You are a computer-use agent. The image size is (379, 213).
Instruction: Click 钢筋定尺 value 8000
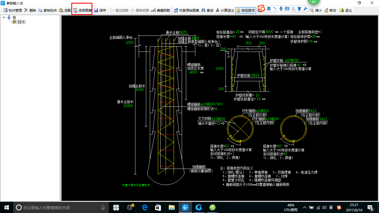click(270, 32)
